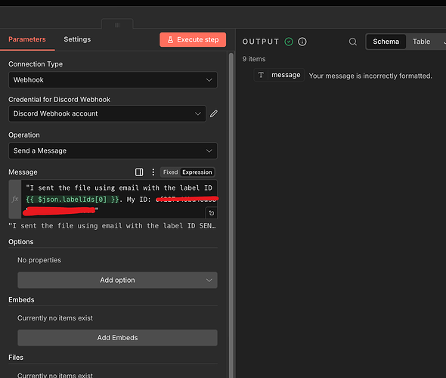The height and width of the screenshot is (378, 446).
Task: Expand the Send a Message operation dropdown
Action: (113, 150)
